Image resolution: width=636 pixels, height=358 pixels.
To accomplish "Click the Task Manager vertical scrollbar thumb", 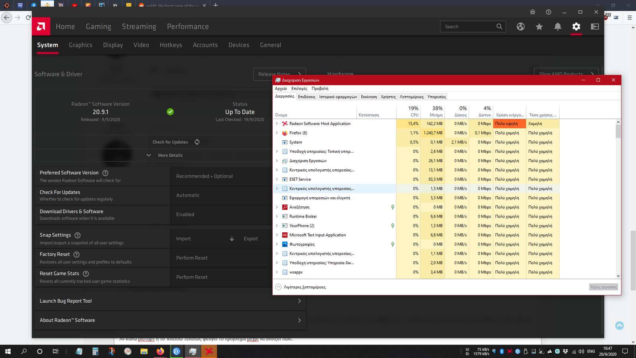I will pyautogui.click(x=618, y=131).
